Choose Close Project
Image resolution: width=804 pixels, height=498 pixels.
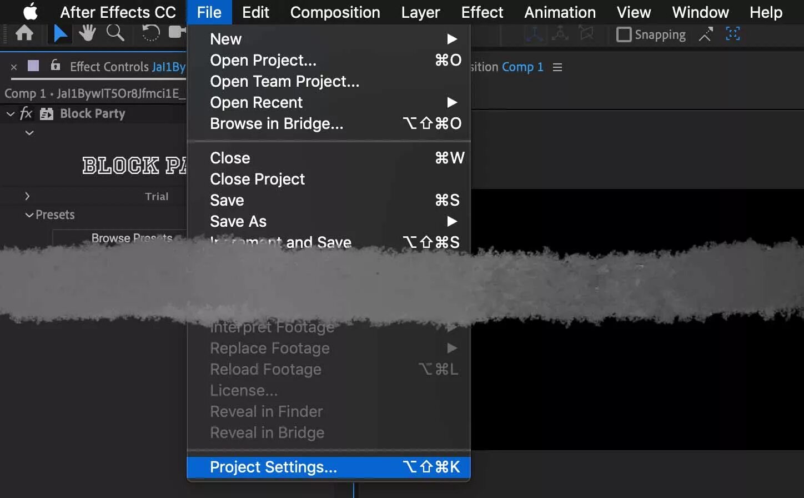(x=329, y=179)
